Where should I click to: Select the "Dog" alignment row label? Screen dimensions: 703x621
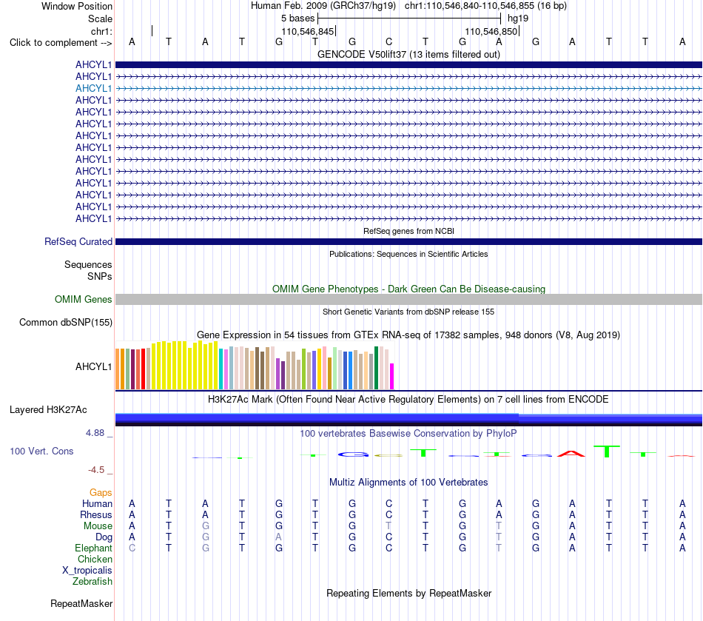pyautogui.click(x=104, y=537)
